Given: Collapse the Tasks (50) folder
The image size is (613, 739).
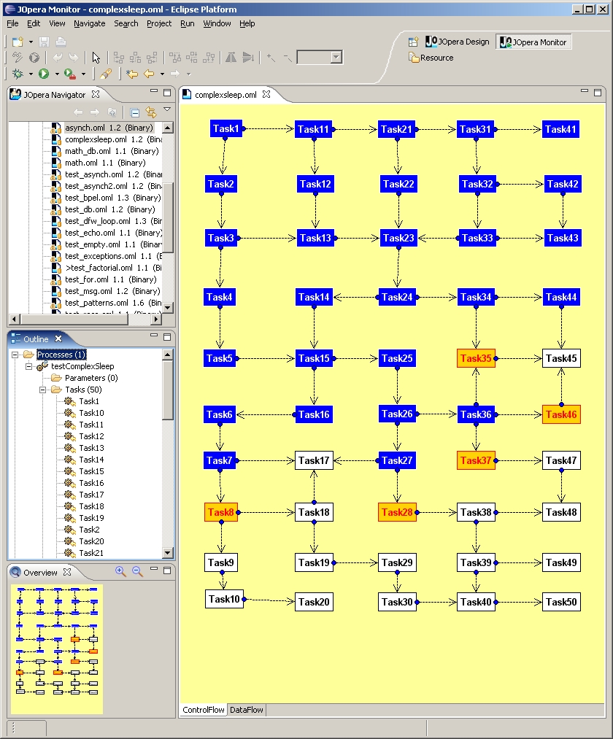Looking at the screenshot, I should [x=42, y=390].
